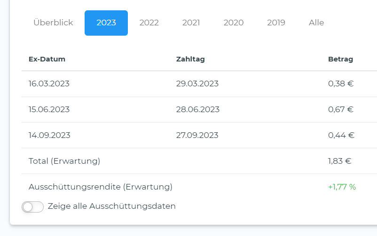Screen dimensions: 377x236
Task: Select the Alle tab
Action: (316, 23)
